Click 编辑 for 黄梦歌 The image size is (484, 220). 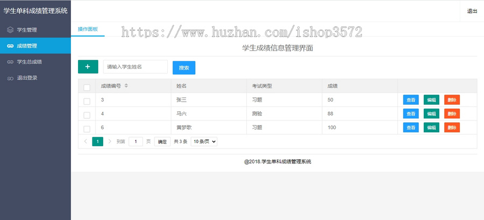tap(431, 127)
